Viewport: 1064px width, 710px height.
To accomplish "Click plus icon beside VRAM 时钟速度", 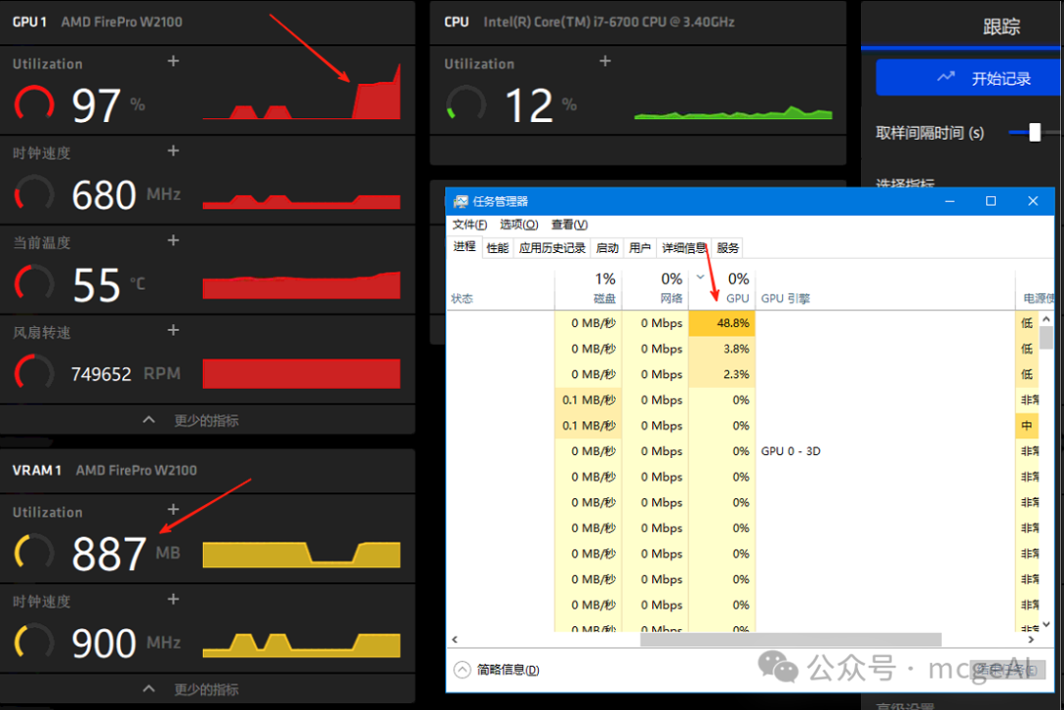I will click(173, 600).
